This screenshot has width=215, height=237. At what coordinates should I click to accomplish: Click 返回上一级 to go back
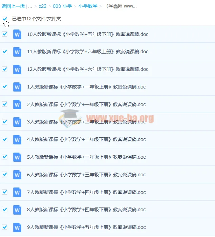[13, 6]
